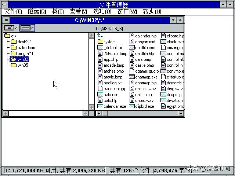Select the cardfile.exe program icon
Image resolution: width=235 pixels, height=176 pixels.
point(132,48)
